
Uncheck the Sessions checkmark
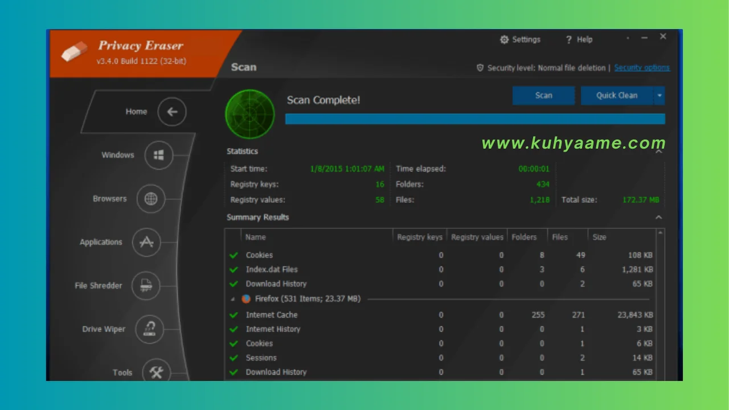234,358
